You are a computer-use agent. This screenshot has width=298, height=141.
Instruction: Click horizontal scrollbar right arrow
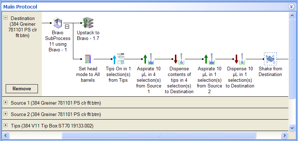pyautogui.click(x=284, y=135)
